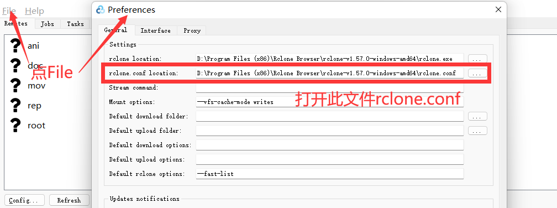Click the 'Default rclone options:' label

[147, 174]
